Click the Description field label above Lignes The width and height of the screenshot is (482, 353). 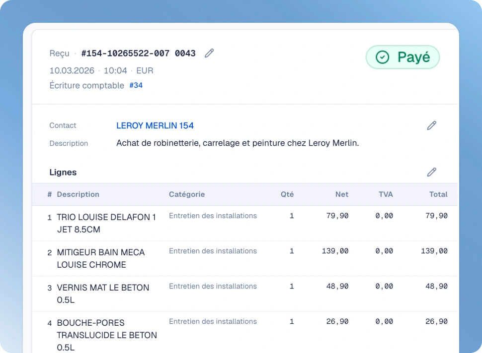[x=69, y=143]
